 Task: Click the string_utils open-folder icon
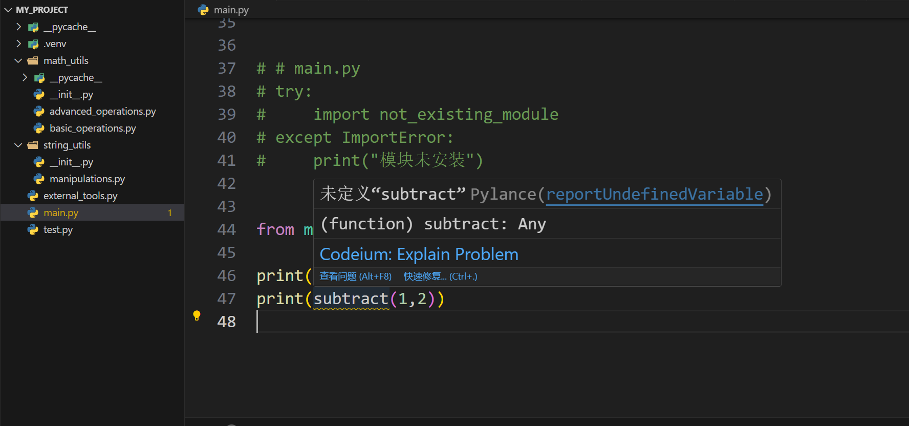[x=33, y=145]
